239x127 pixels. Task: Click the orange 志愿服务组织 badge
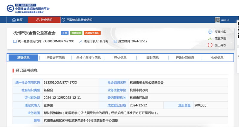coord(92,33)
